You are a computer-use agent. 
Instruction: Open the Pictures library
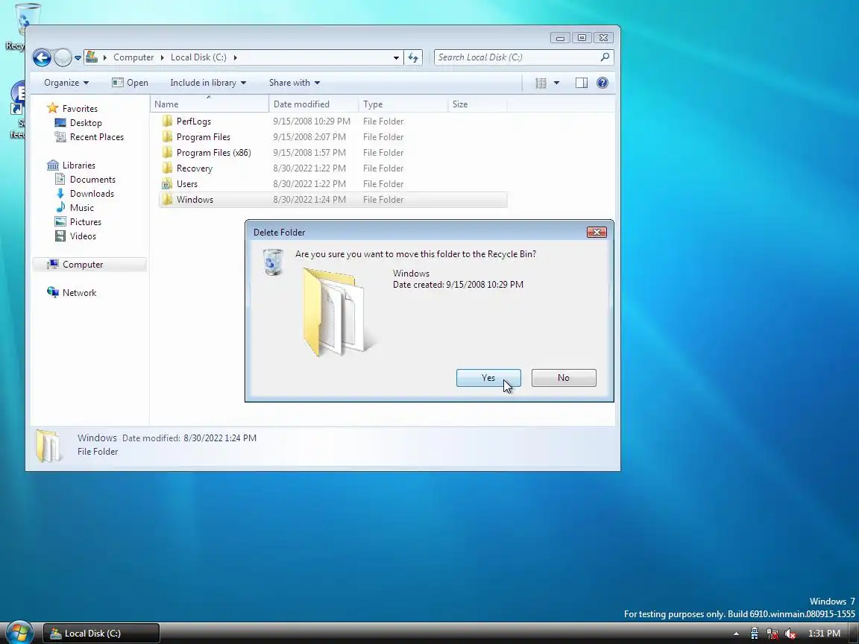pyautogui.click(x=86, y=222)
